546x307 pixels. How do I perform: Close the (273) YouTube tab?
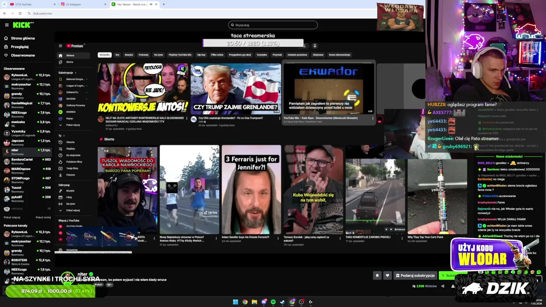click(x=55, y=4)
